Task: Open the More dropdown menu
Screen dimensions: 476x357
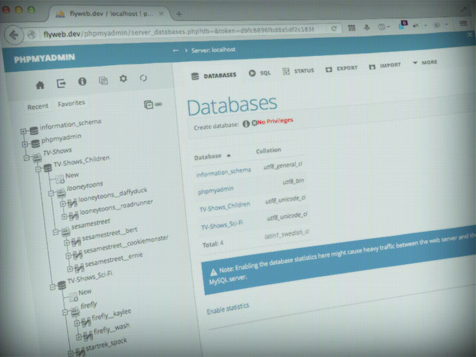Action: pyautogui.click(x=425, y=62)
